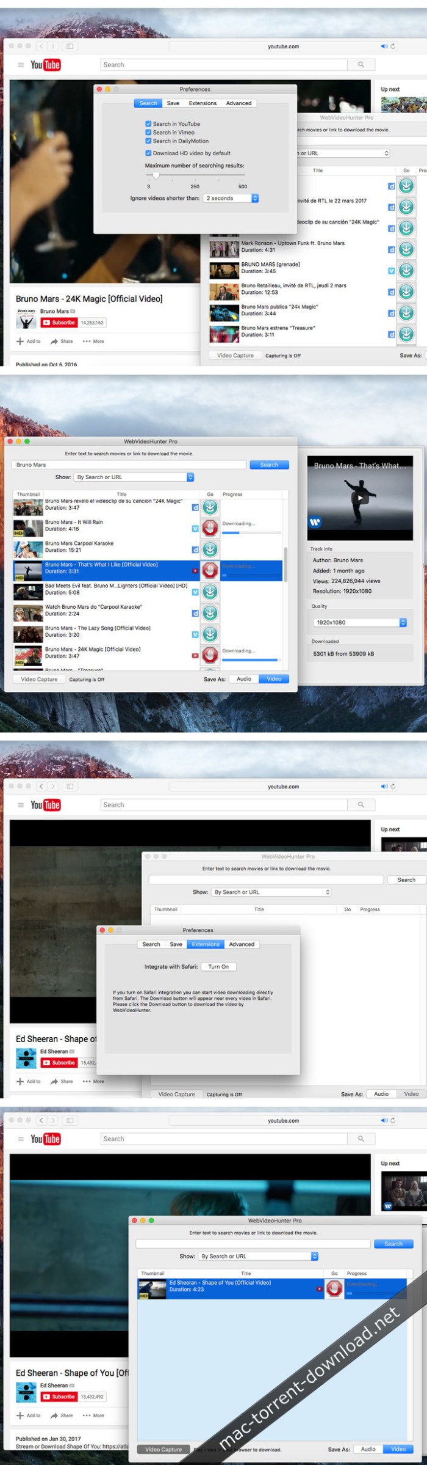The image size is (427, 1465).
Task: Click blue Search button next to Bruno Mars field
Action: [x=269, y=464]
